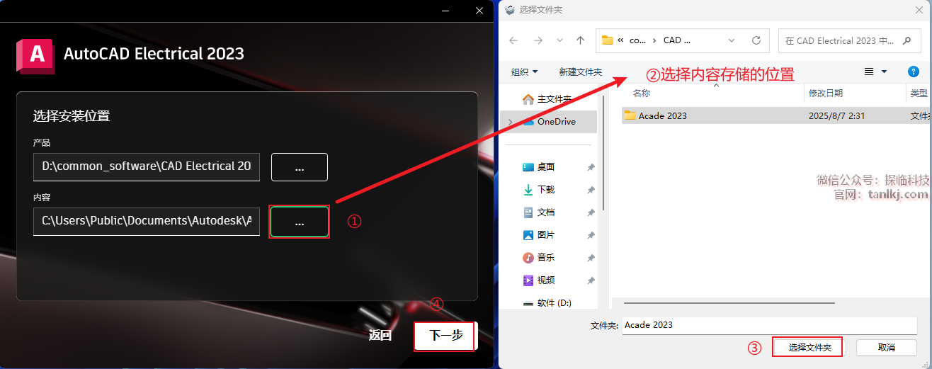Click the pin icon next to 视频

[591, 281]
